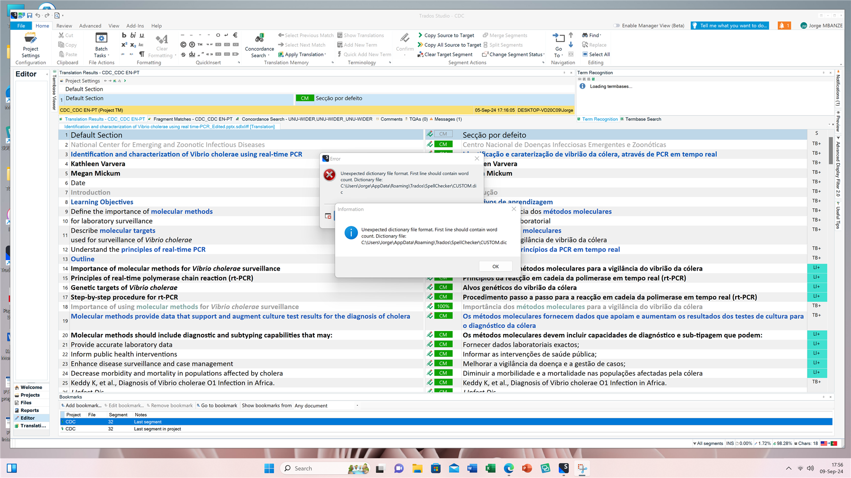Viewport: 851px width, 478px height.
Task: Apply superscript formatting
Action: point(124,45)
